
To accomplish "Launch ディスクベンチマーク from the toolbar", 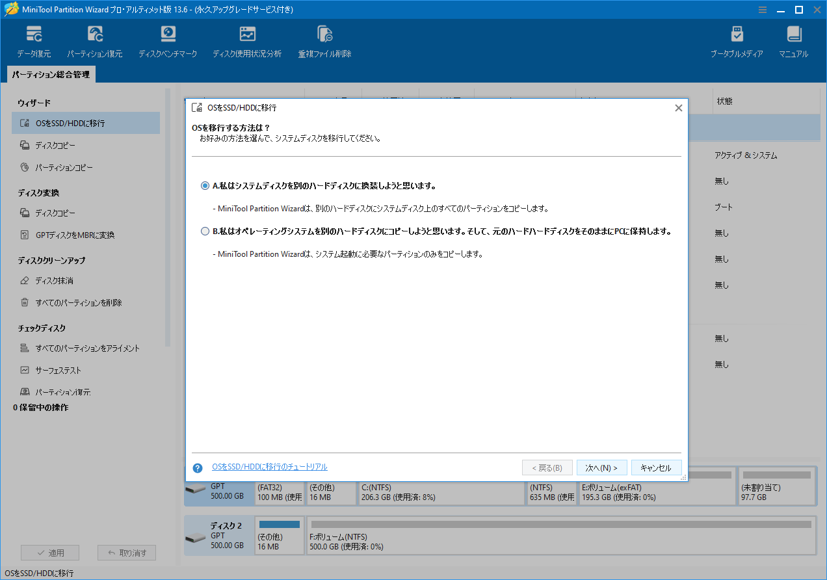I will [168, 39].
